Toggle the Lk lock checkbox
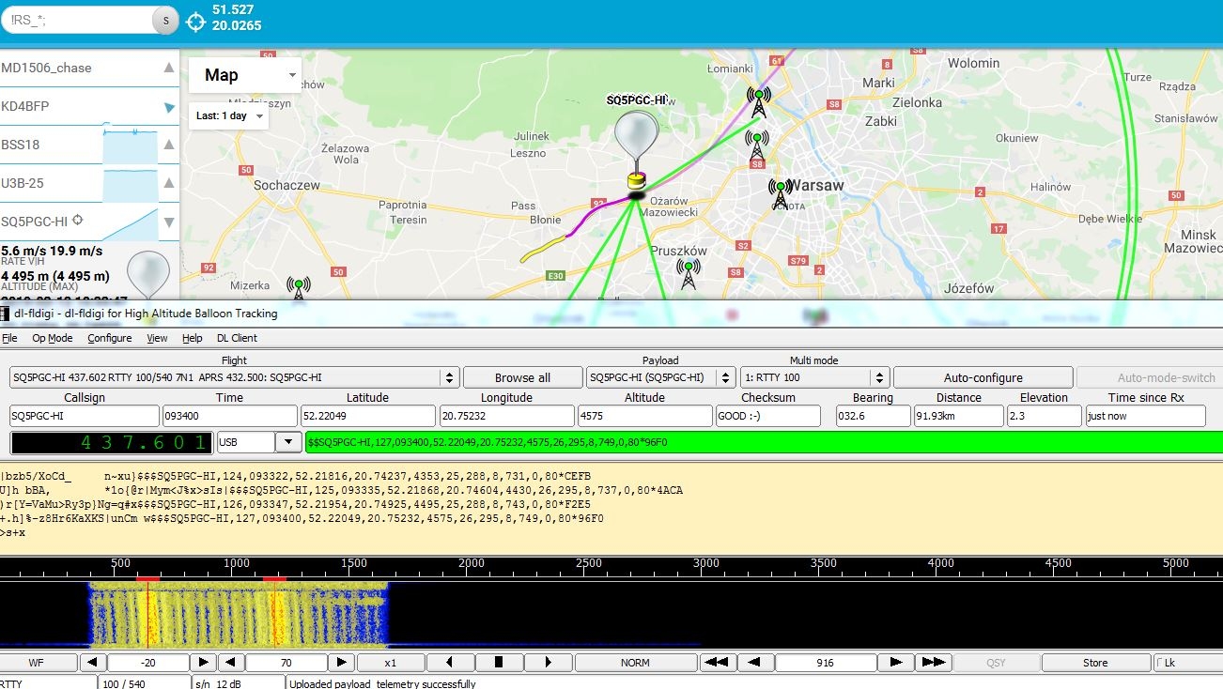This screenshot has width=1223, height=689. [1187, 663]
